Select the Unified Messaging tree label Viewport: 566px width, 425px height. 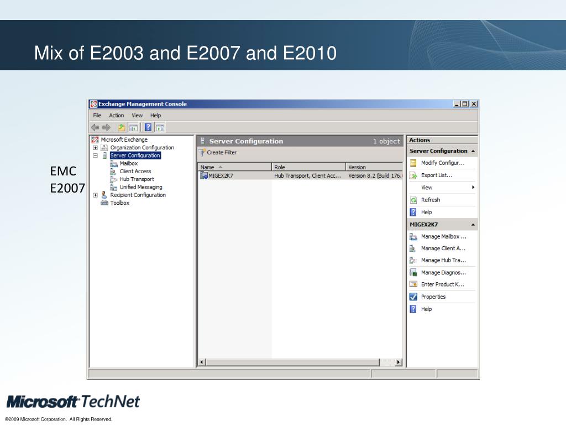[x=141, y=187]
